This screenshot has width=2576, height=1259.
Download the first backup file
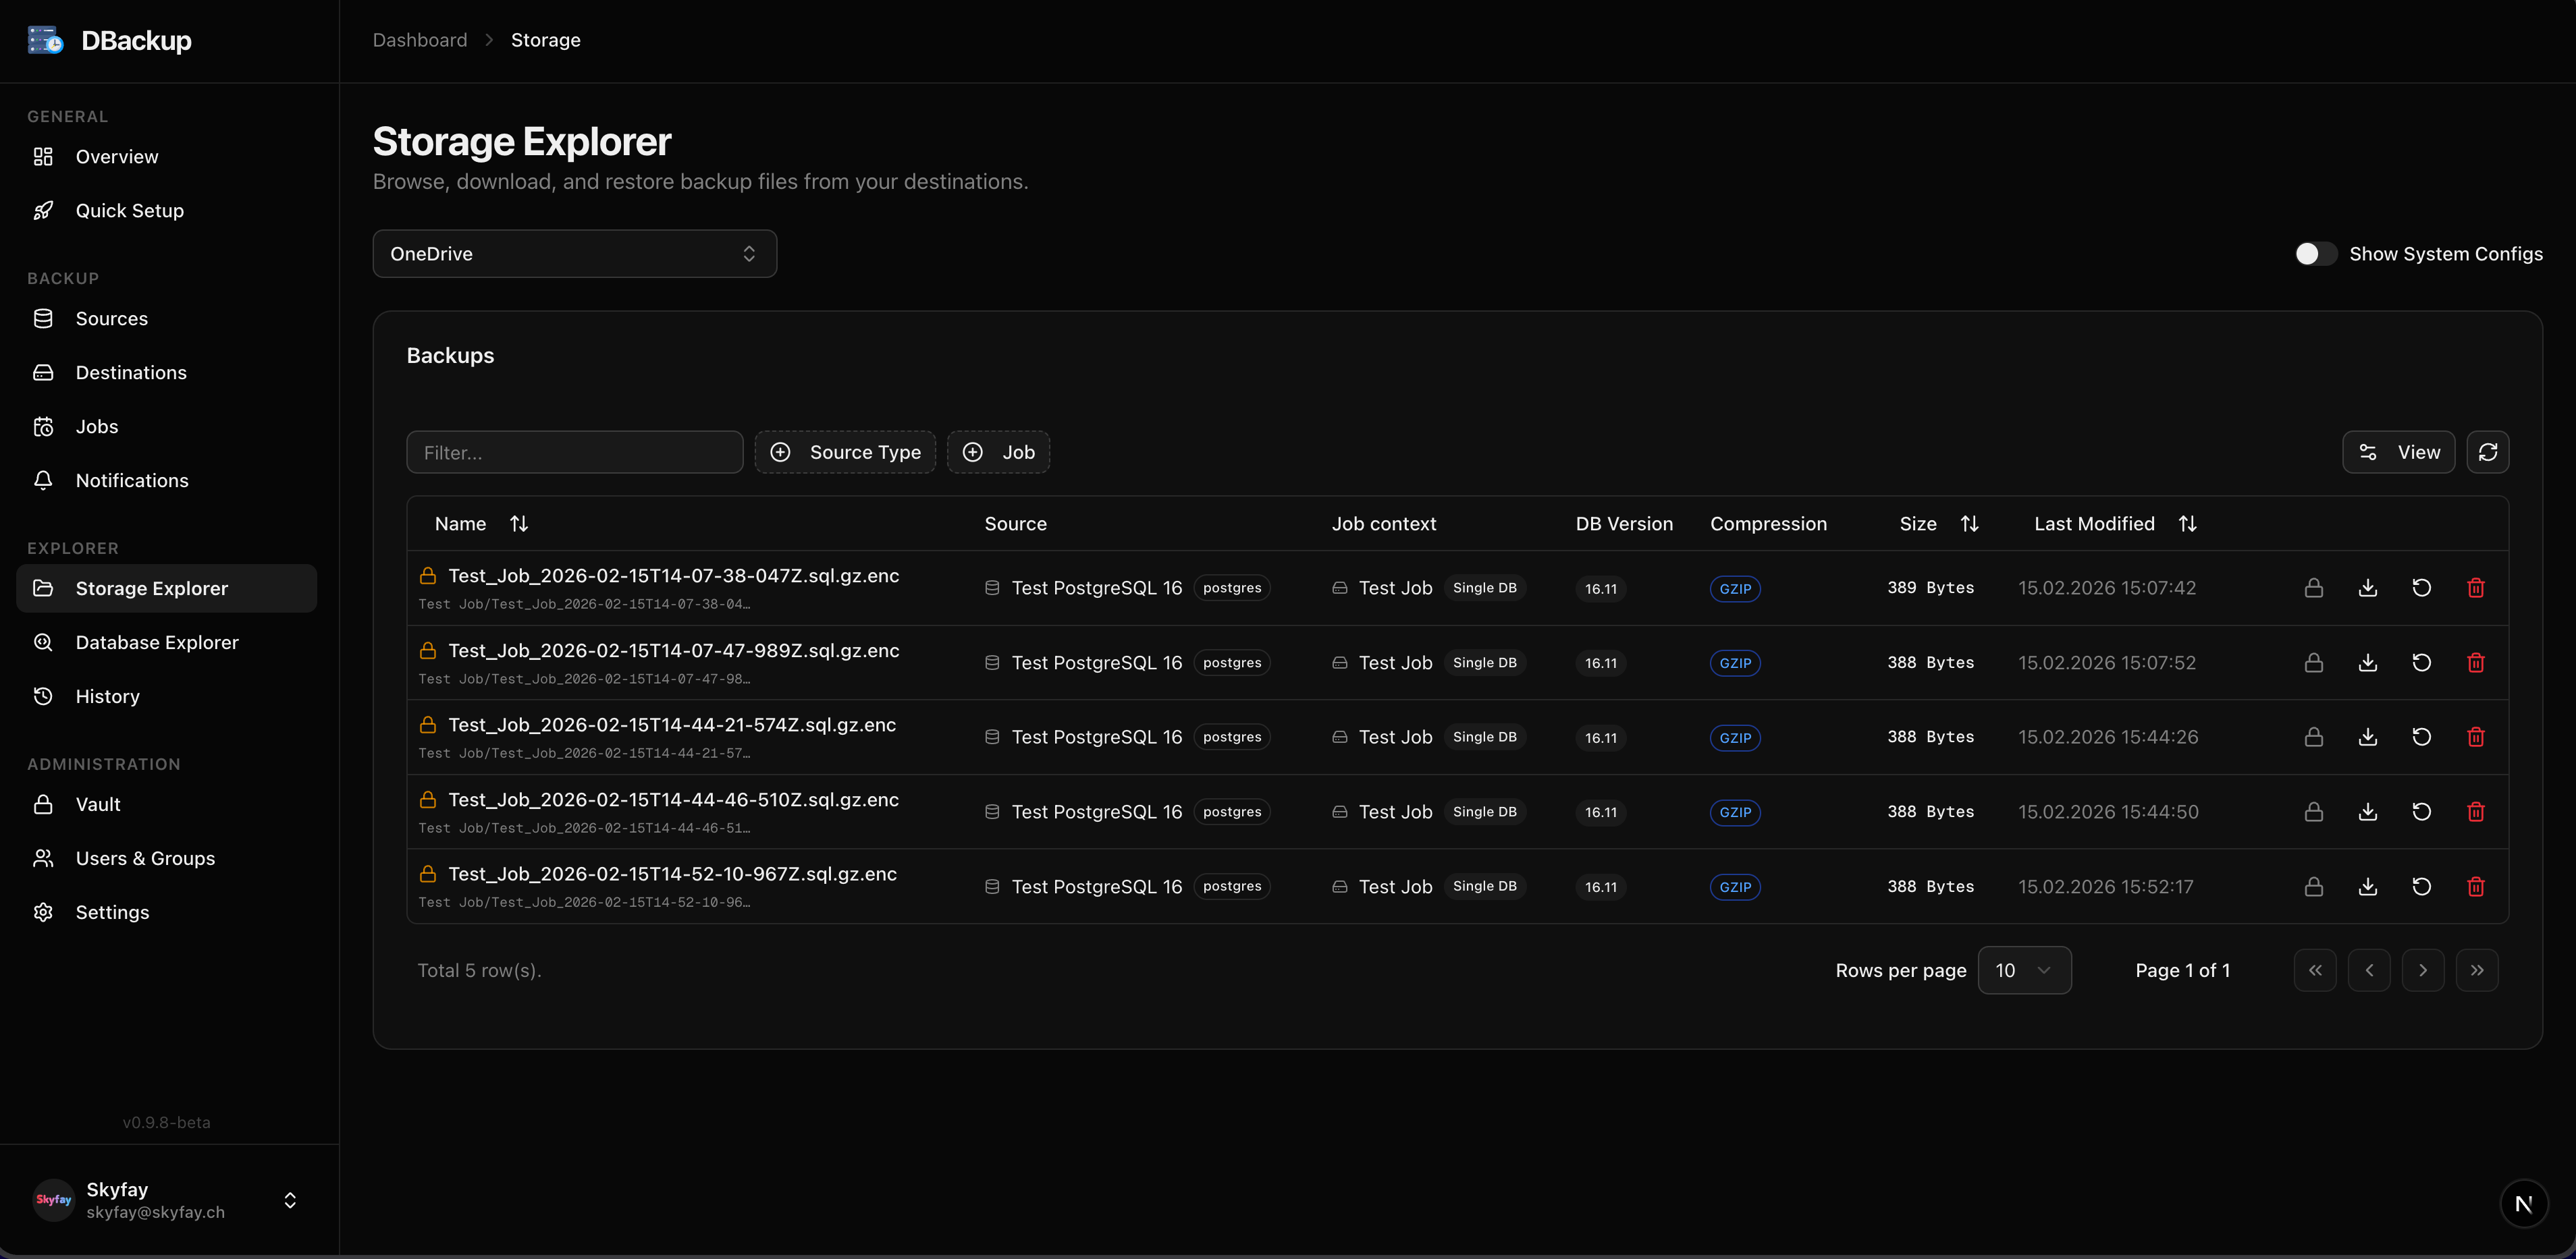click(2367, 586)
